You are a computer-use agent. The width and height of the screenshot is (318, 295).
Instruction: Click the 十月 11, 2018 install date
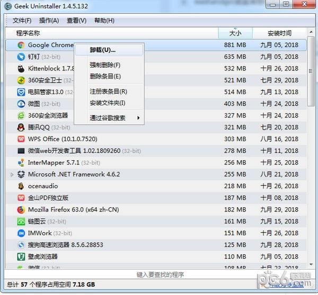click(279, 151)
